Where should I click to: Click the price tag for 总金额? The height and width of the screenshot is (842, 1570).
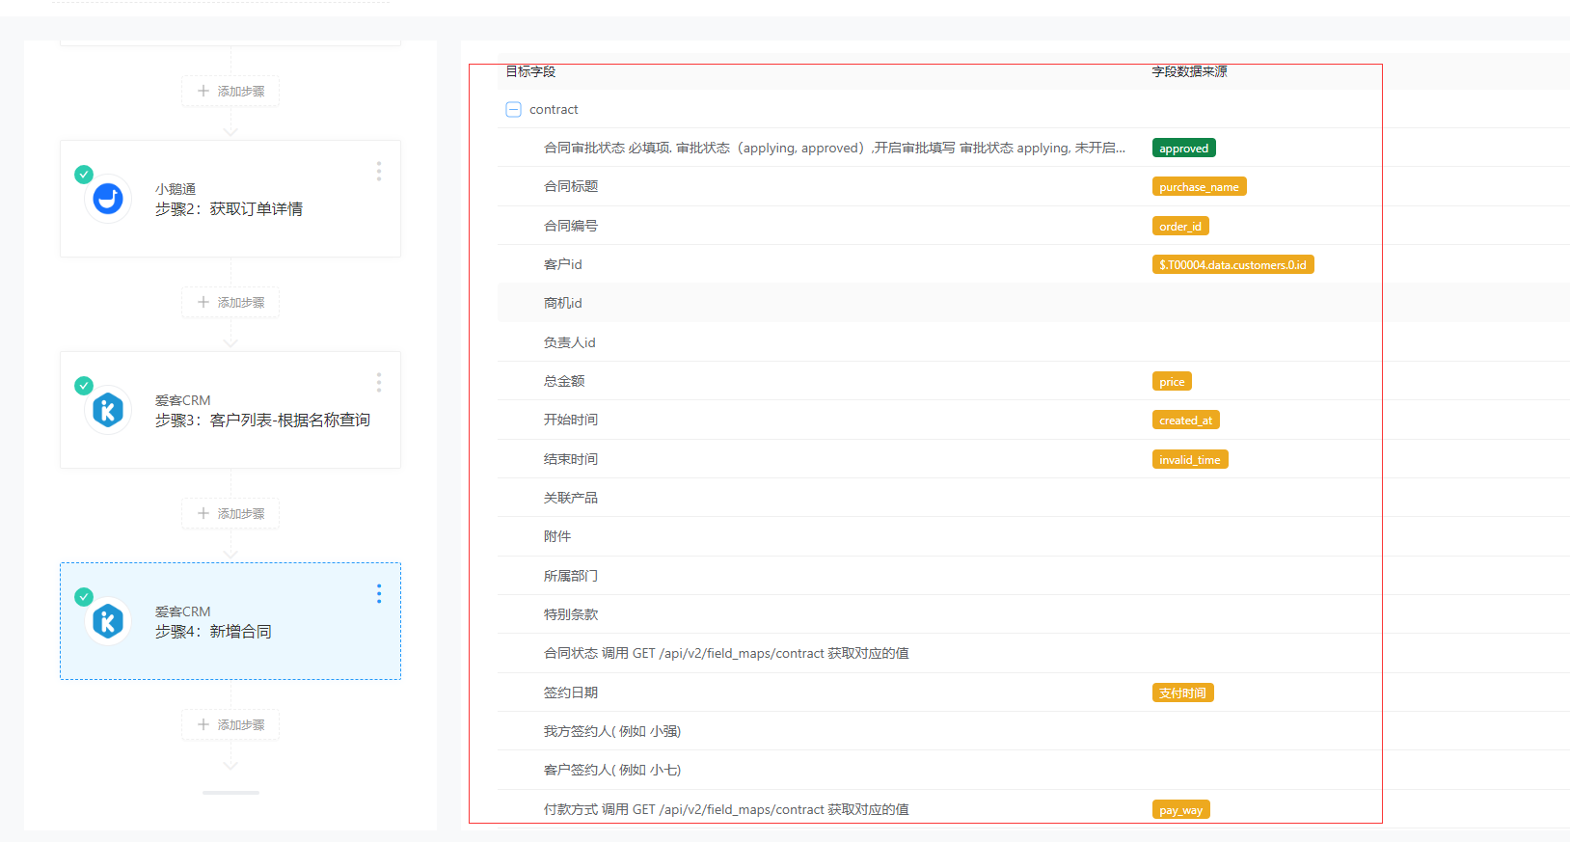pyautogui.click(x=1172, y=381)
